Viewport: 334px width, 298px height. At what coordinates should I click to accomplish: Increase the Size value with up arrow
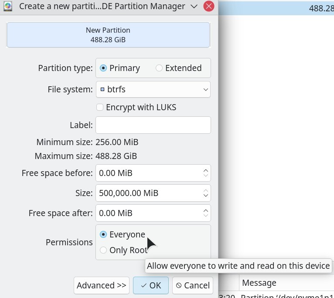click(206, 190)
